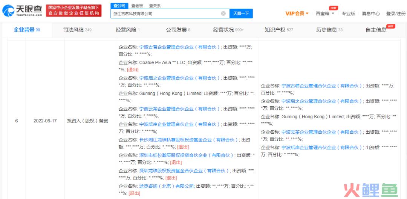Click the HOT badge above 百宝箱
Viewport: 407px width, 199px height.
333,8
